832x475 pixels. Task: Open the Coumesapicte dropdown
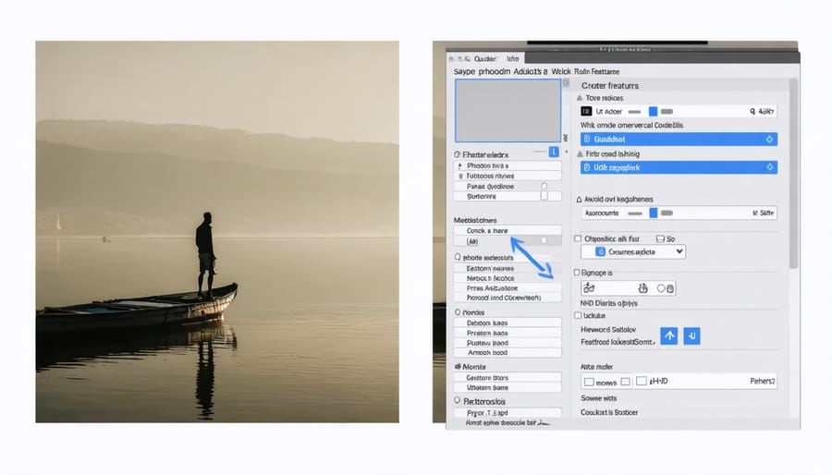pyautogui.click(x=632, y=251)
